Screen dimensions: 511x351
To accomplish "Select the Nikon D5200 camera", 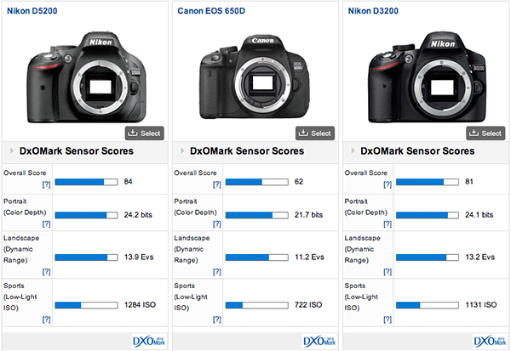I will pyautogui.click(x=145, y=133).
